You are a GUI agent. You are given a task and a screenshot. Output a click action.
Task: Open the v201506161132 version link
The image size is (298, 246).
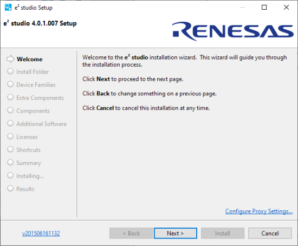(x=41, y=233)
